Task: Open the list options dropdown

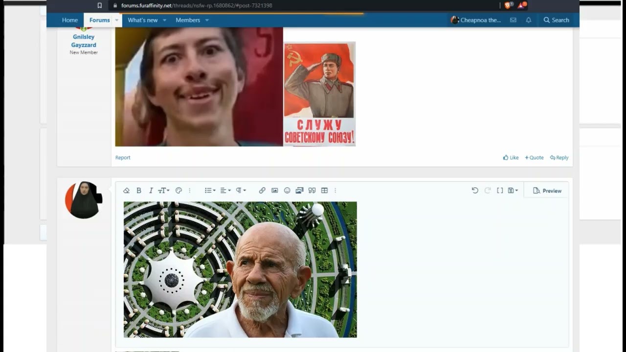Action: [x=210, y=191]
